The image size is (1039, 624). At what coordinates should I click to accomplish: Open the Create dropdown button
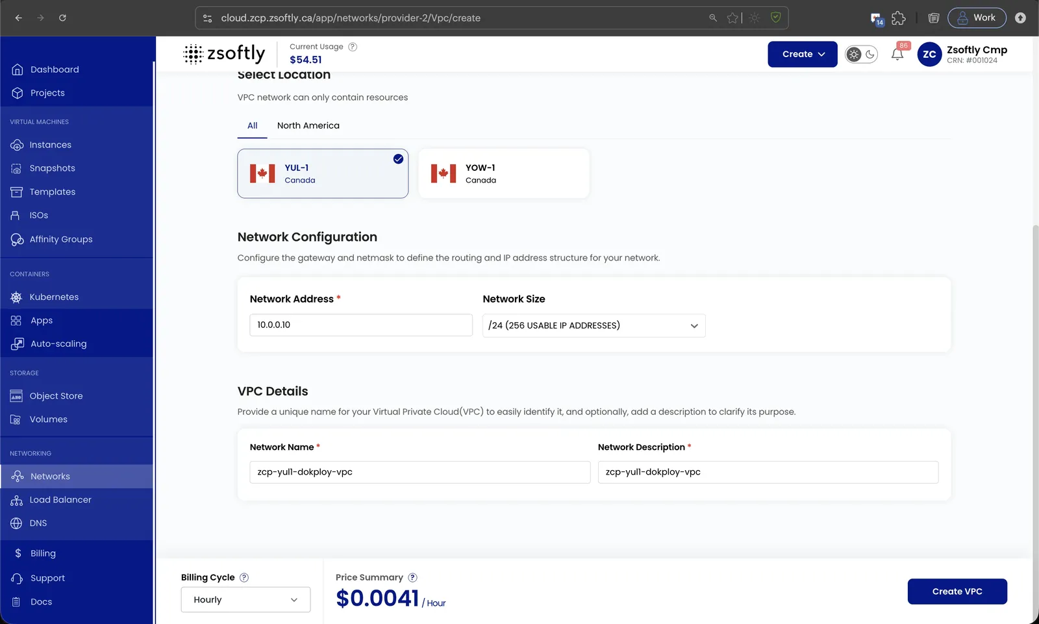pyautogui.click(x=803, y=55)
